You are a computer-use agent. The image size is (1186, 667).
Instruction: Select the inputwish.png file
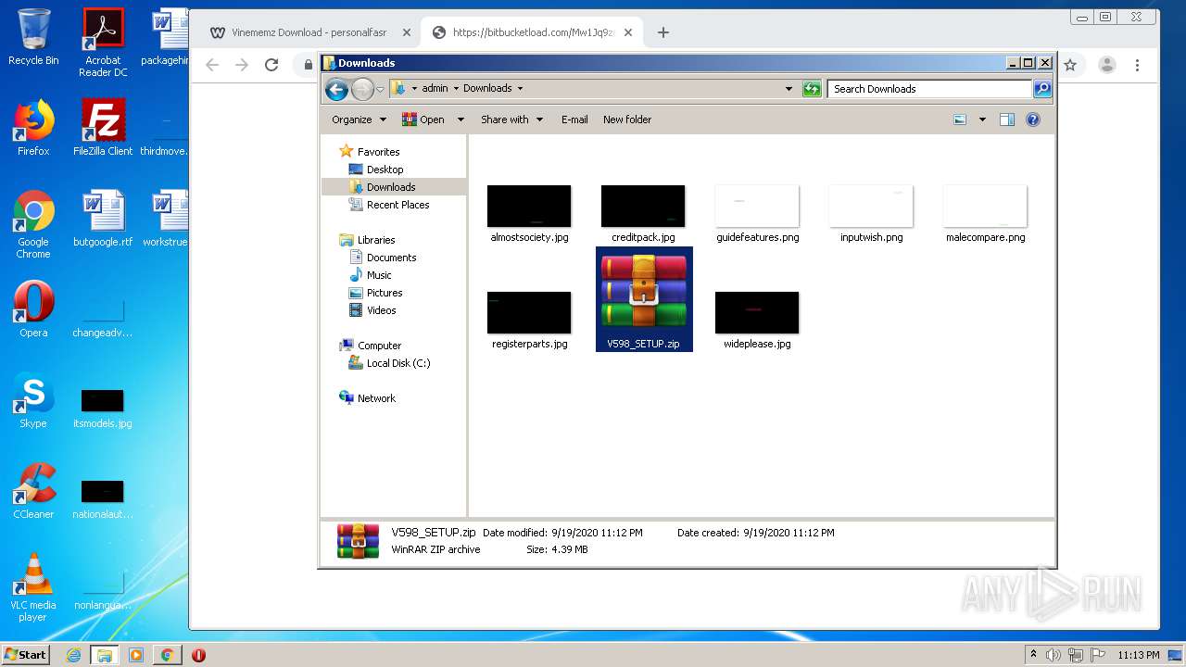coord(871,214)
